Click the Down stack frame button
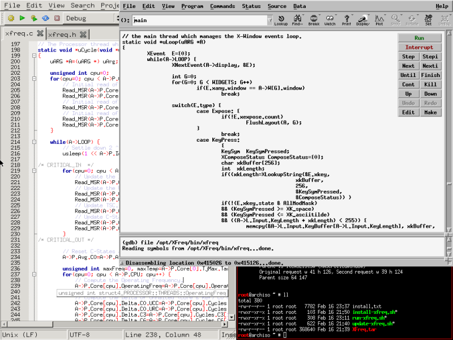Image resolution: width=453 pixels, height=340 pixels. [430, 93]
